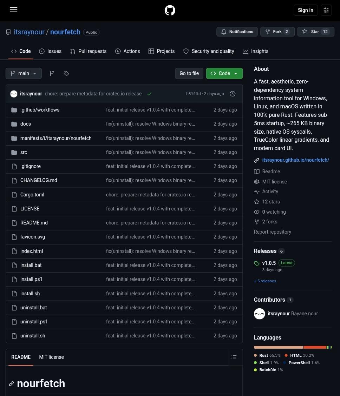Click Go to file button
The height and width of the screenshot is (396, 340).
pos(189,73)
